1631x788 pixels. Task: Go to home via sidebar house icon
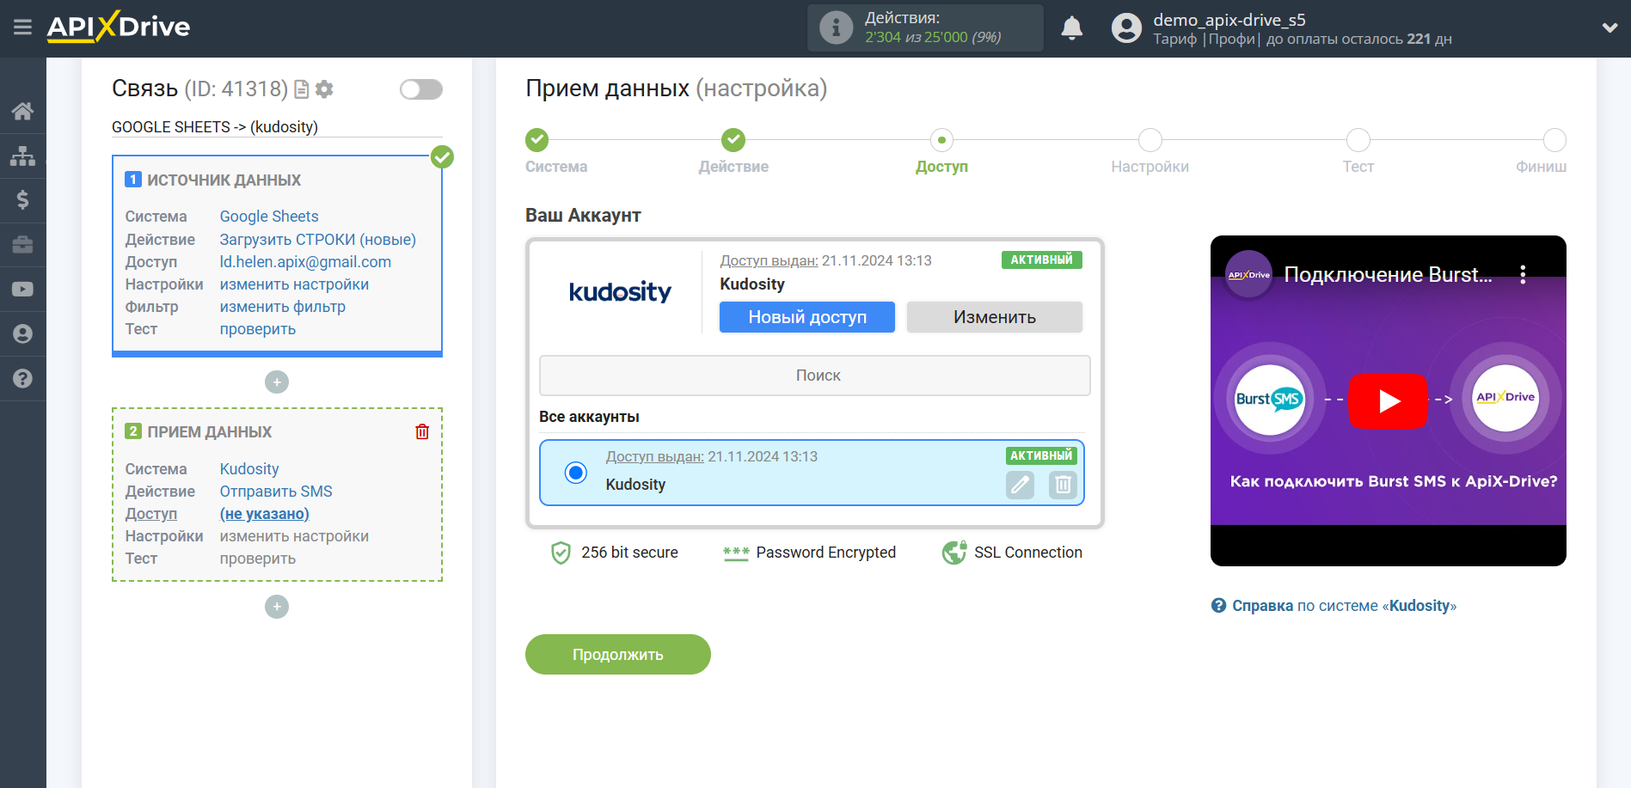tap(22, 111)
